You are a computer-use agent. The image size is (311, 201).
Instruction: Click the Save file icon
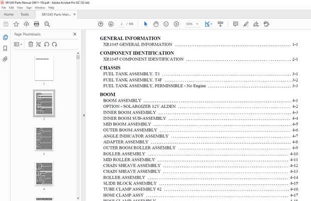[x=6, y=24]
